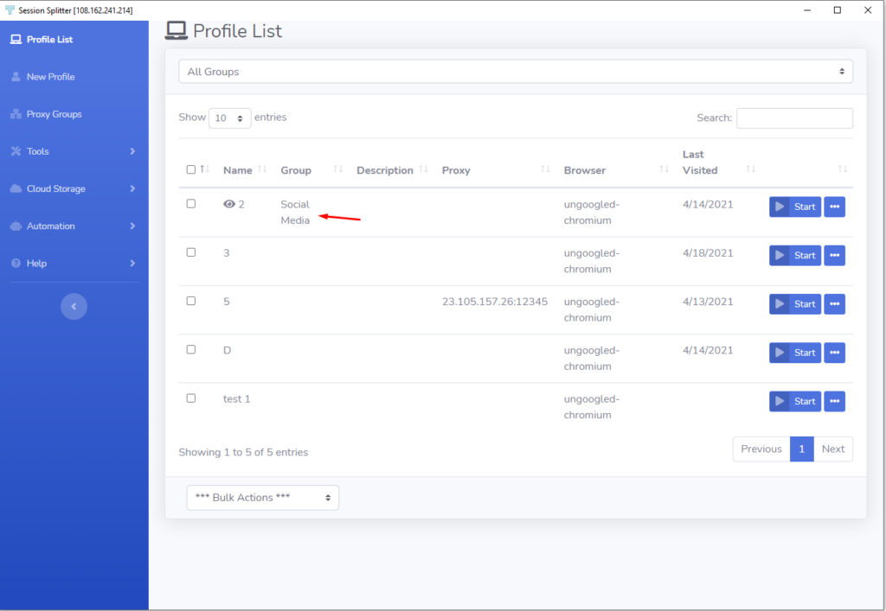
Task: Expand the Tools submenu chevron
Action: coord(132,151)
